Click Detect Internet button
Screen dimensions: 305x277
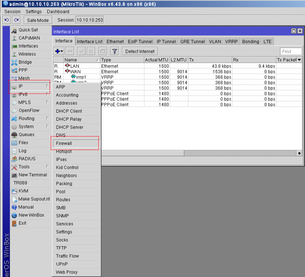pos(140,51)
